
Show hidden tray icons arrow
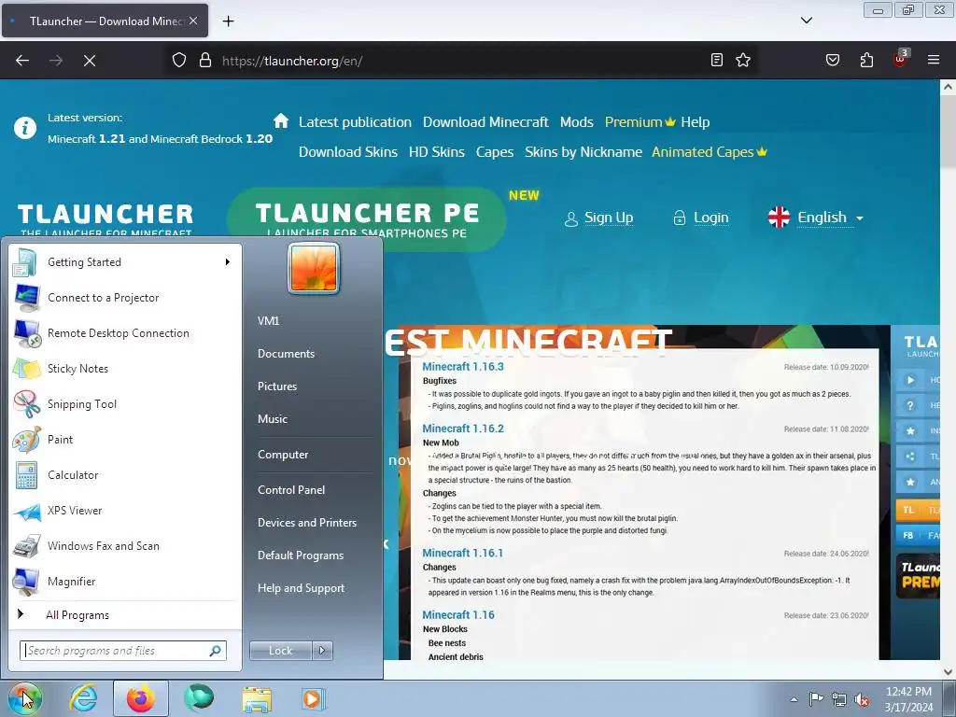(x=794, y=699)
